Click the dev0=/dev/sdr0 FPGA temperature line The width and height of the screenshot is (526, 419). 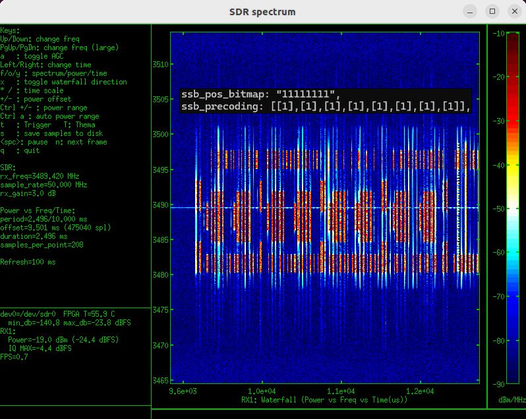coord(57,314)
